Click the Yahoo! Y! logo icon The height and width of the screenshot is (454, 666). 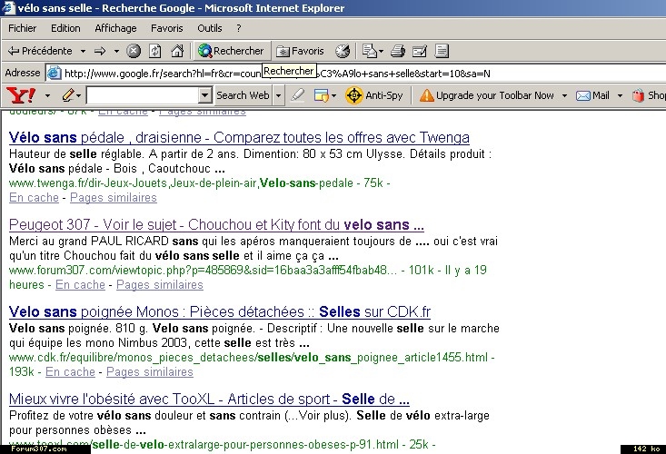(x=21, y=95)
